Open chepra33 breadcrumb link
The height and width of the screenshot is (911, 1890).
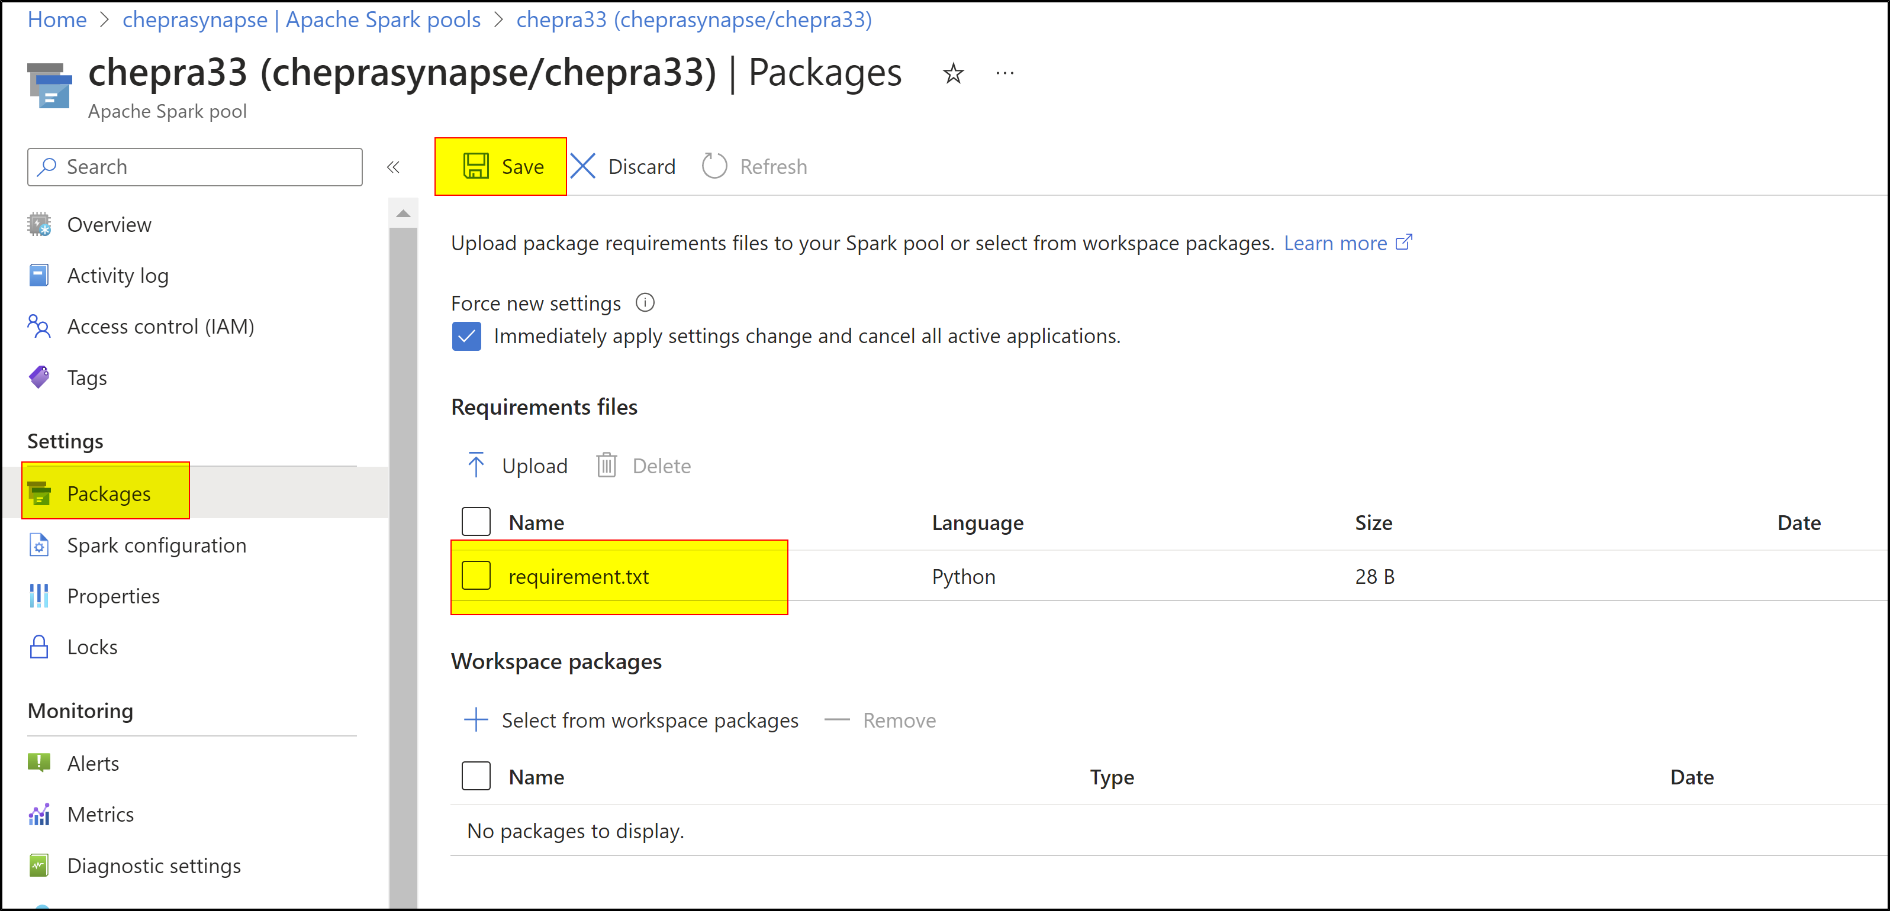tap(693, 20)
